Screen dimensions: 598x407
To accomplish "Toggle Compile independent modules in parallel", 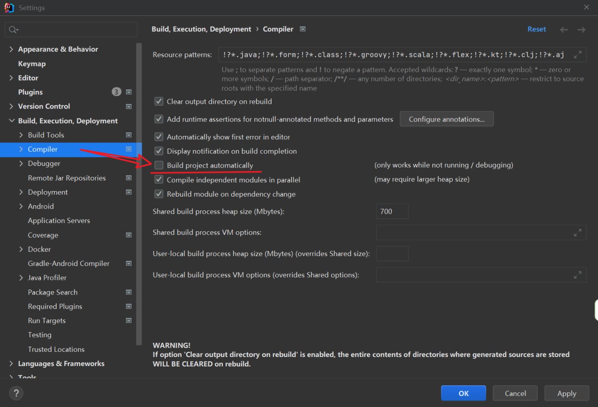I will pos(159,180).
